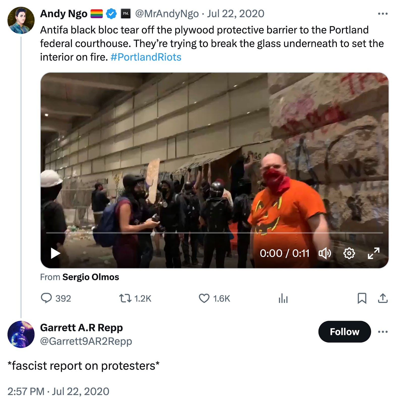Follow Garrett A.R Repp

[345, 332]
